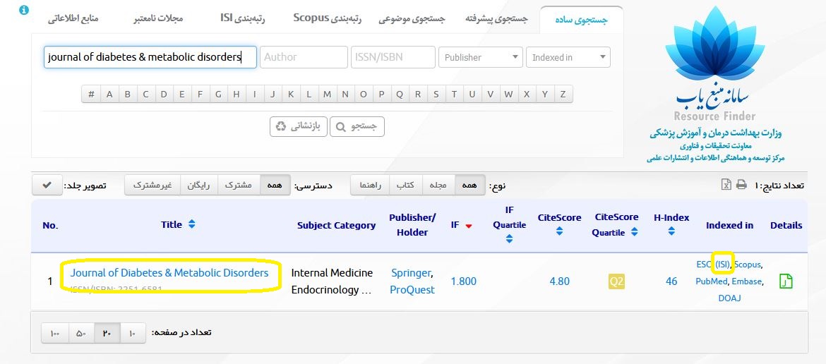Select the رایگان (free) access filter
The image size is (826, 364).
point(199,185)
